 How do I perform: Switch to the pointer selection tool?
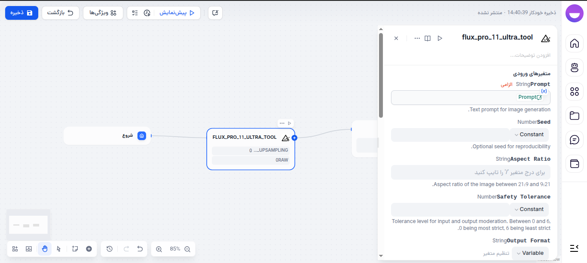point(59,249)
